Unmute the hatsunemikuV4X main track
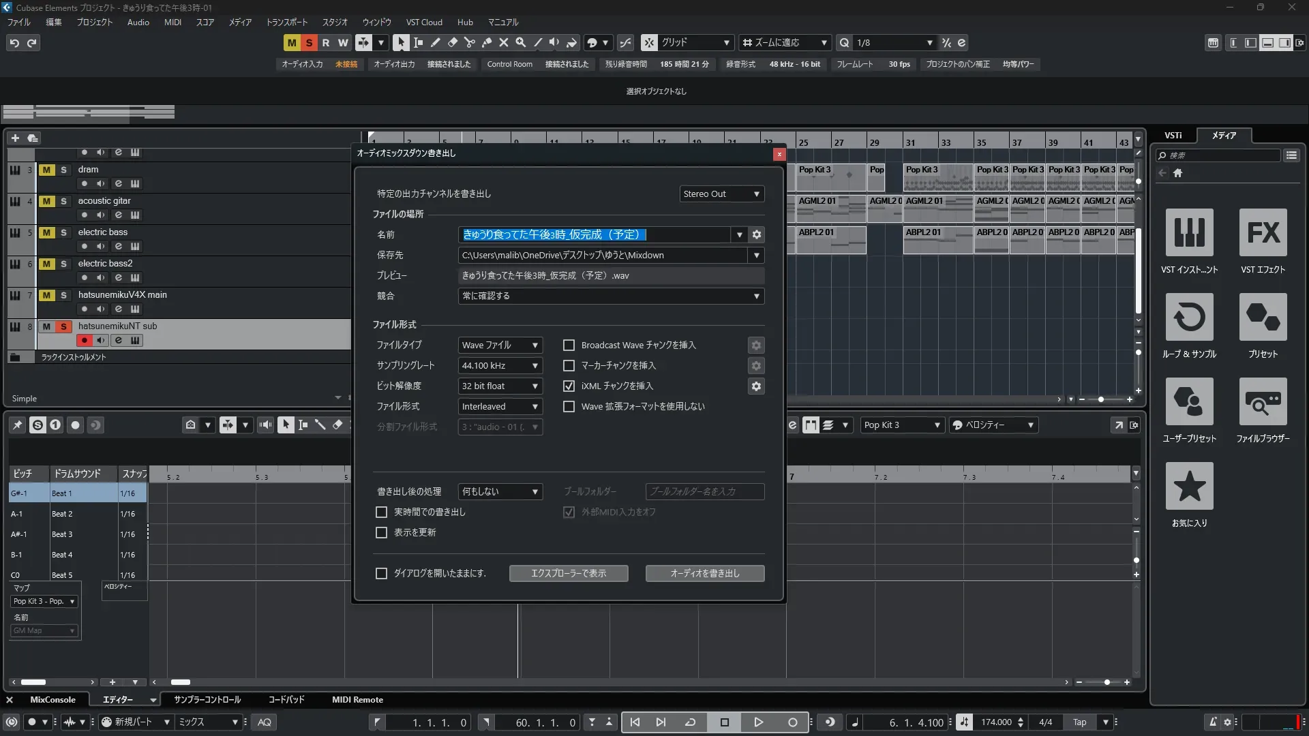Screen dimensions: 1309x736 (46, 295)
